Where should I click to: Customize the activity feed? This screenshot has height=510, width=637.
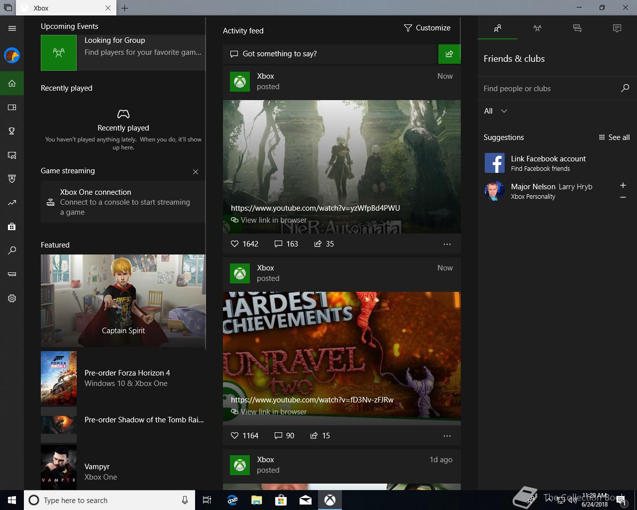427,28
